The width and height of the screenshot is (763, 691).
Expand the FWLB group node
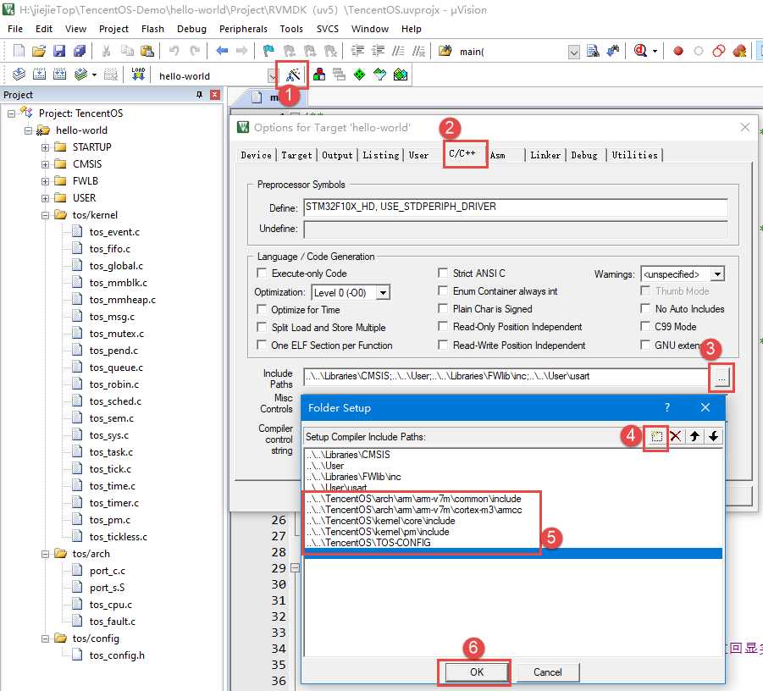(x=45, y=181)
